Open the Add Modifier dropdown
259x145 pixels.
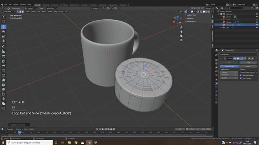coord(238,54)
